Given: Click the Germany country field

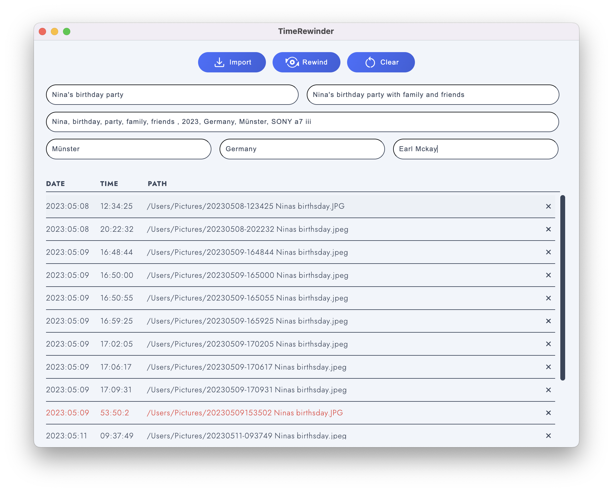Looking at the screenshot, I should point(302,149).
